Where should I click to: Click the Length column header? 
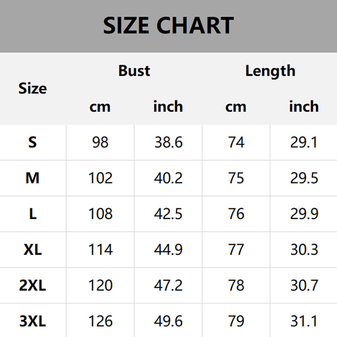(270, 71)
